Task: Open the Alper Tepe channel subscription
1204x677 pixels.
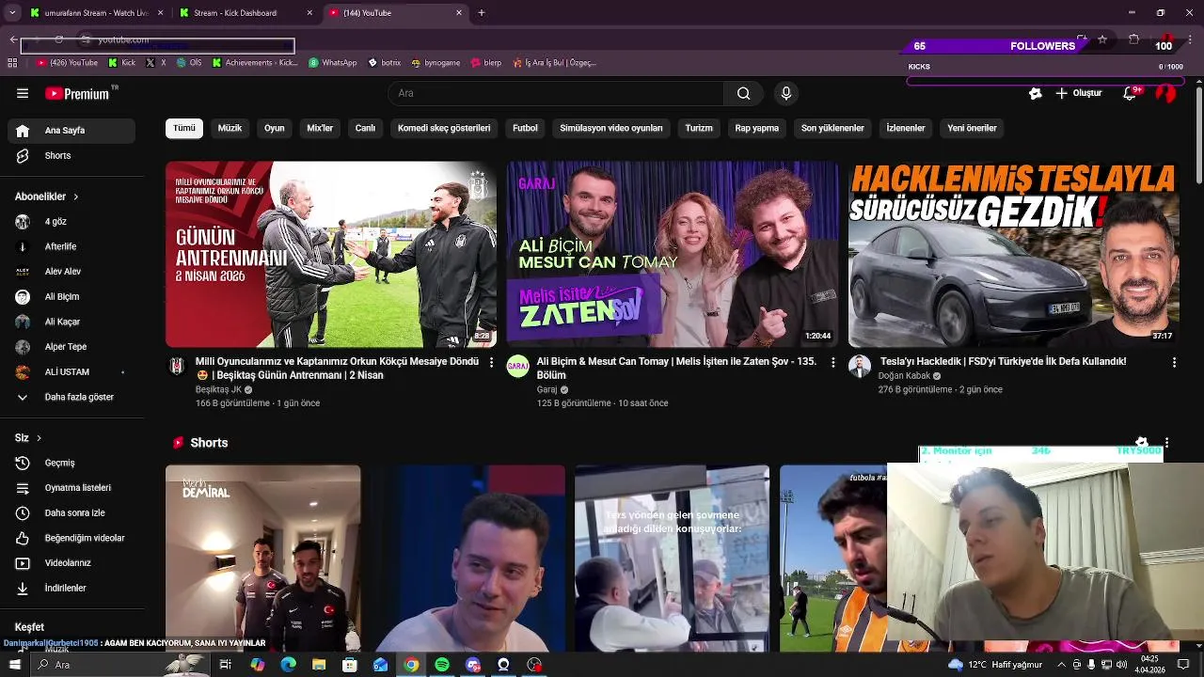Action: (71, 347)
